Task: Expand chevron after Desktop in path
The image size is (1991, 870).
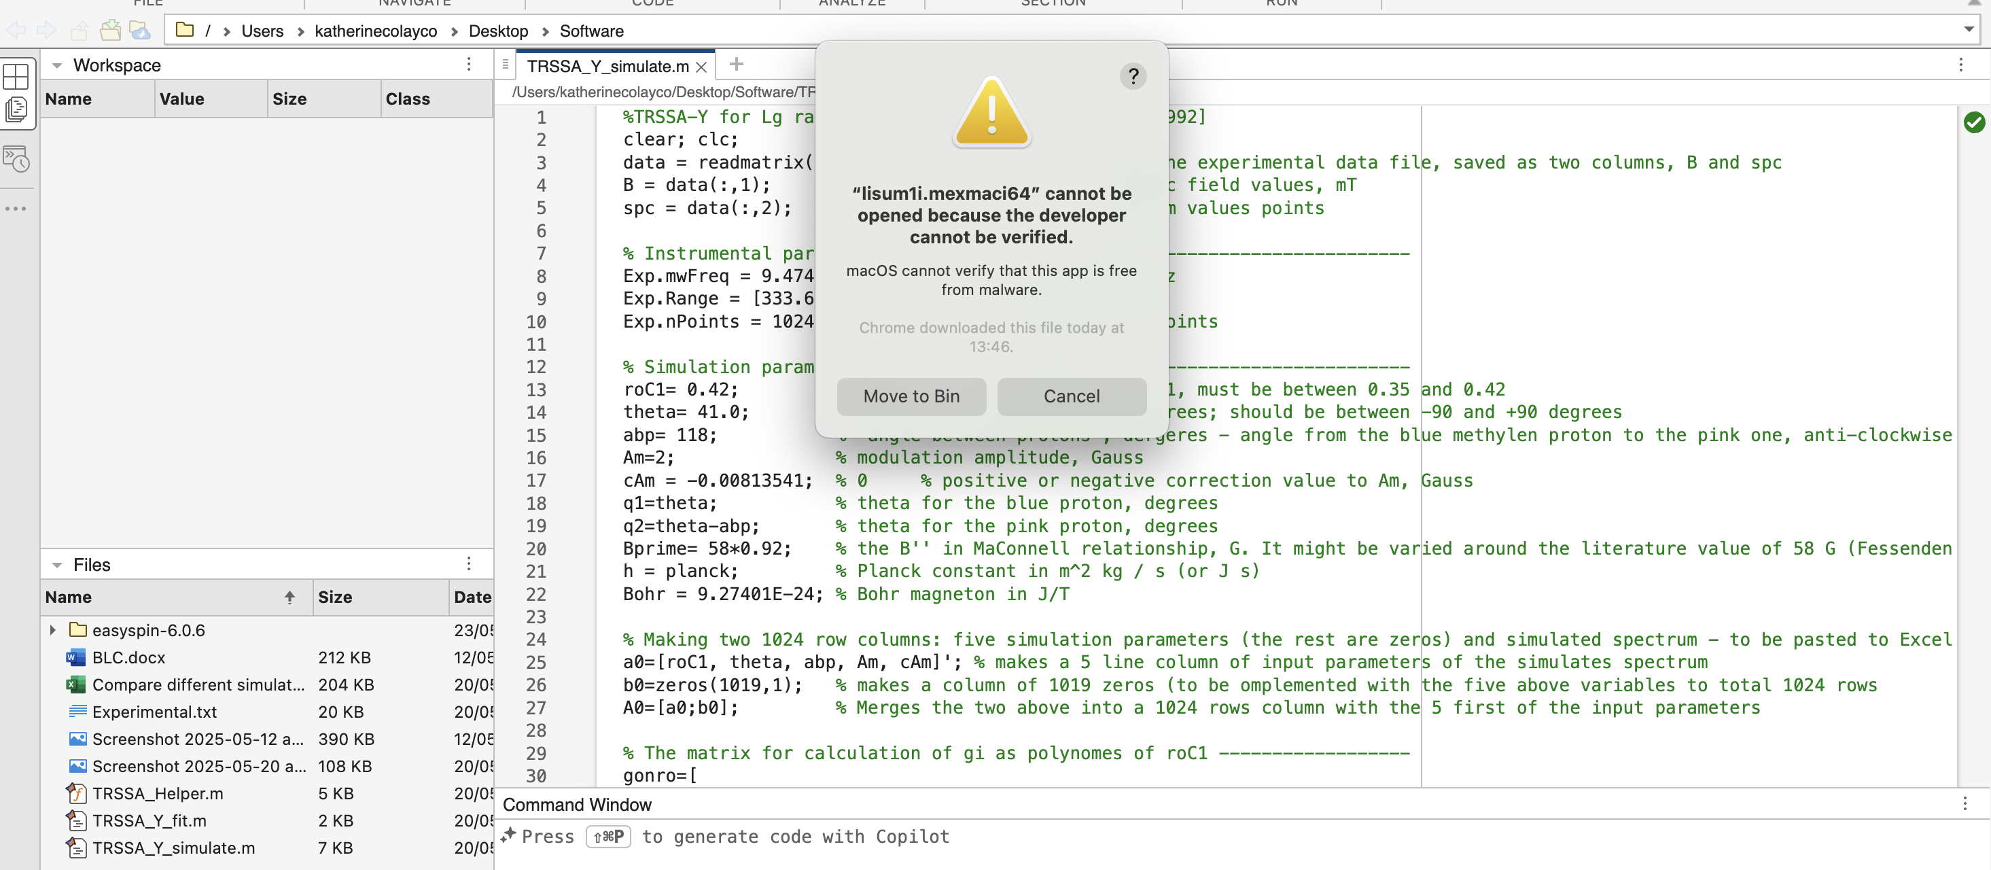Action: [x=545, y=31]
